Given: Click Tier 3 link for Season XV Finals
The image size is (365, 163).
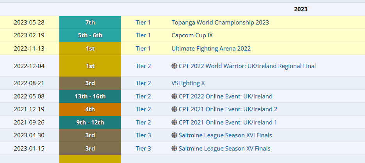Looking at the screenshot, I should pyautogui.click(x=143, y=149).
